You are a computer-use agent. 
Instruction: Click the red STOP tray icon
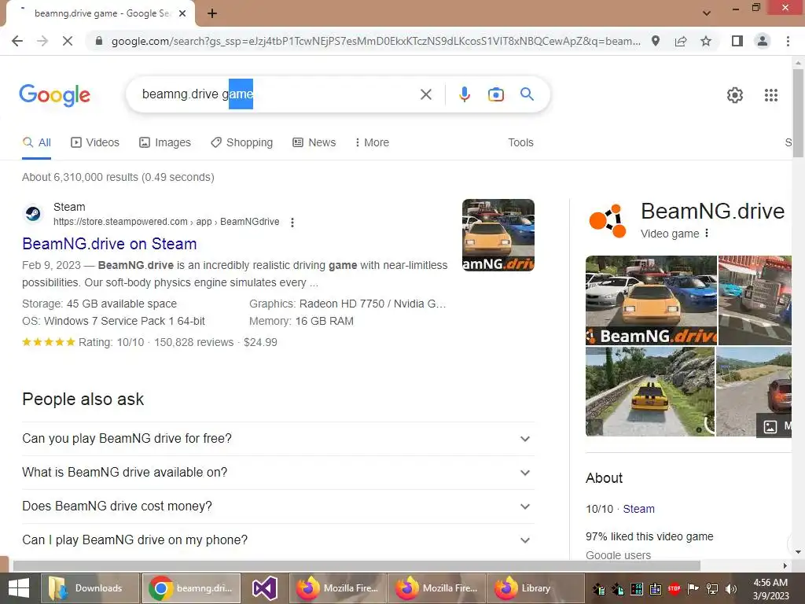[674, 589]
